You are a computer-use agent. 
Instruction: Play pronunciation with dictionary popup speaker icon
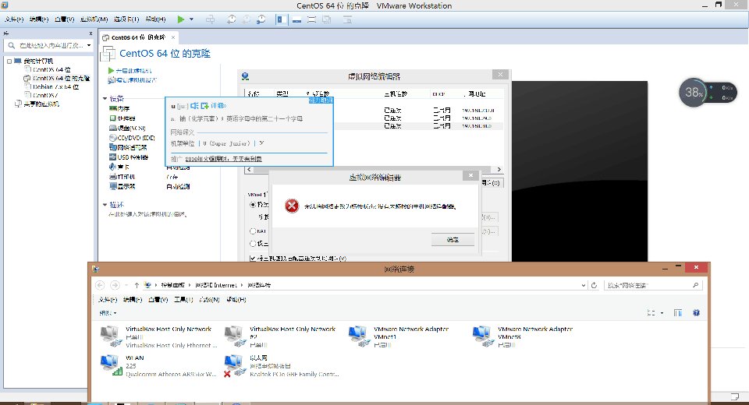click(x=194, y=105)
